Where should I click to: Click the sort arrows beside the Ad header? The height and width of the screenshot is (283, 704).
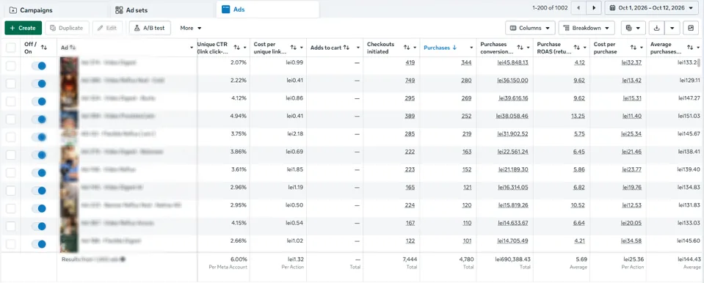tap(73, 48)
